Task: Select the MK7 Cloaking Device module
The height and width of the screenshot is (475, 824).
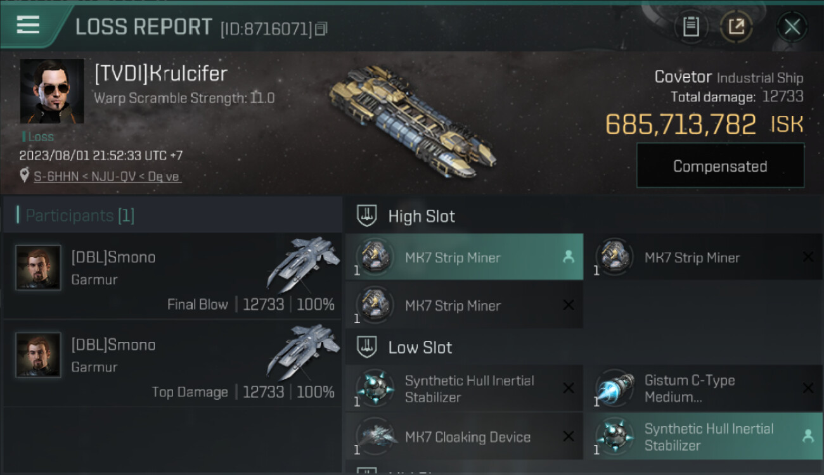Action: point(464,436)
